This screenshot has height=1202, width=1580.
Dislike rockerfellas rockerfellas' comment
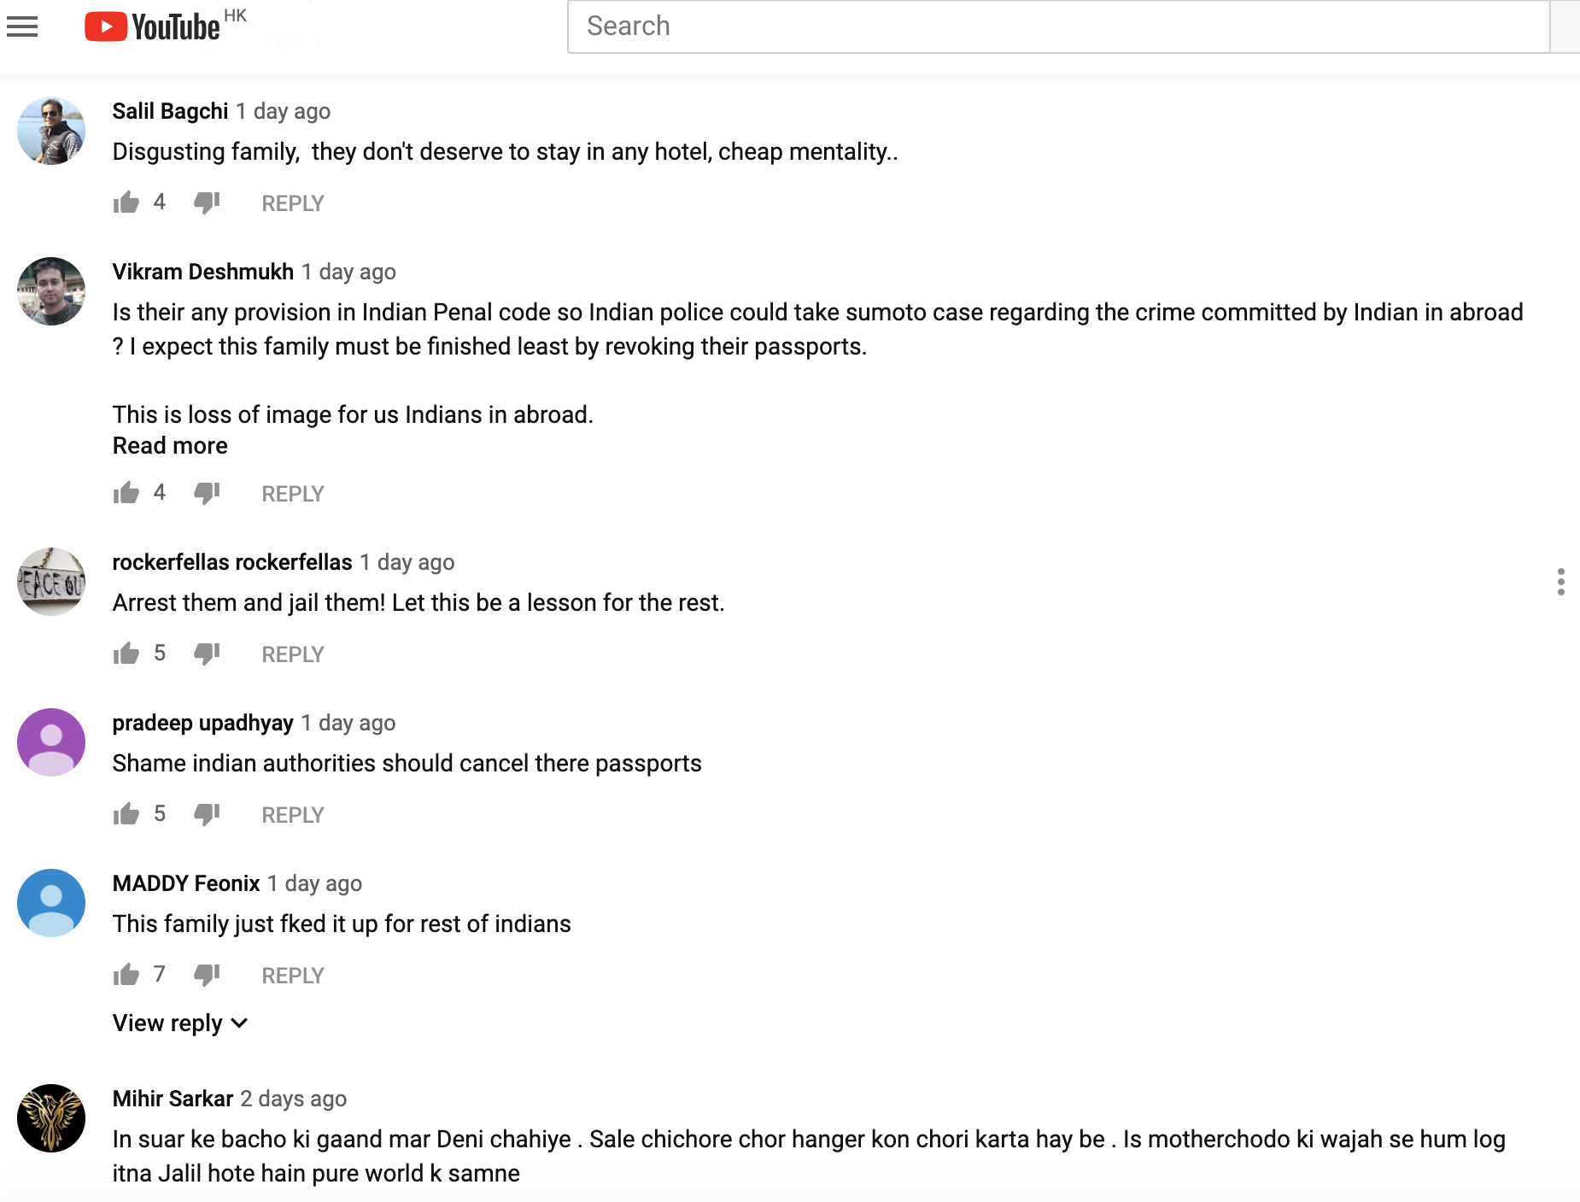[207, 654]
